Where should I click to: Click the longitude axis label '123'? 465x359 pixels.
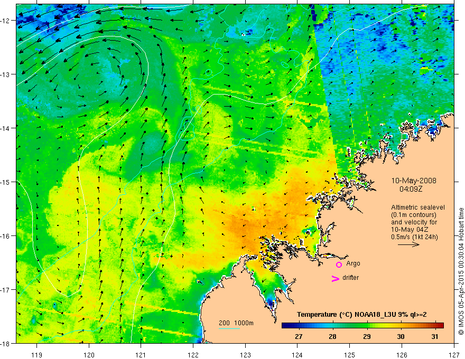pyautogui.click(x=245, y=355)
